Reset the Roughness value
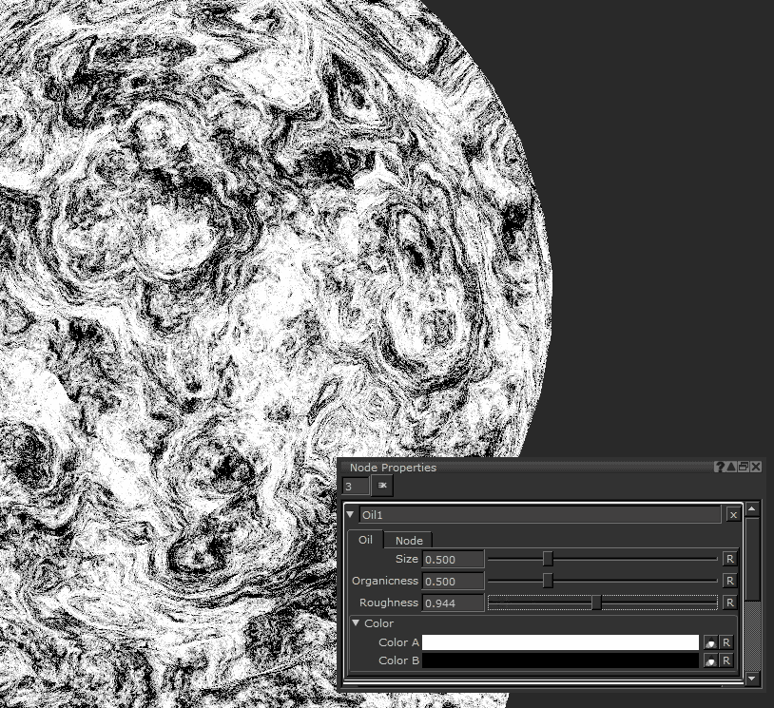 [729, 603]
